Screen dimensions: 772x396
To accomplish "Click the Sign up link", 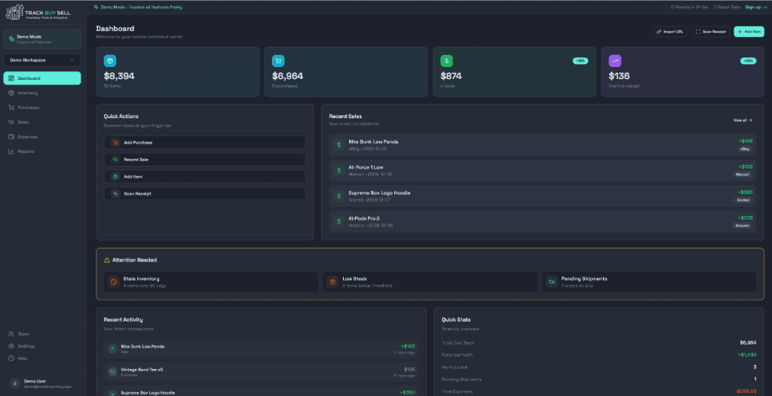I will click(755, 7).
